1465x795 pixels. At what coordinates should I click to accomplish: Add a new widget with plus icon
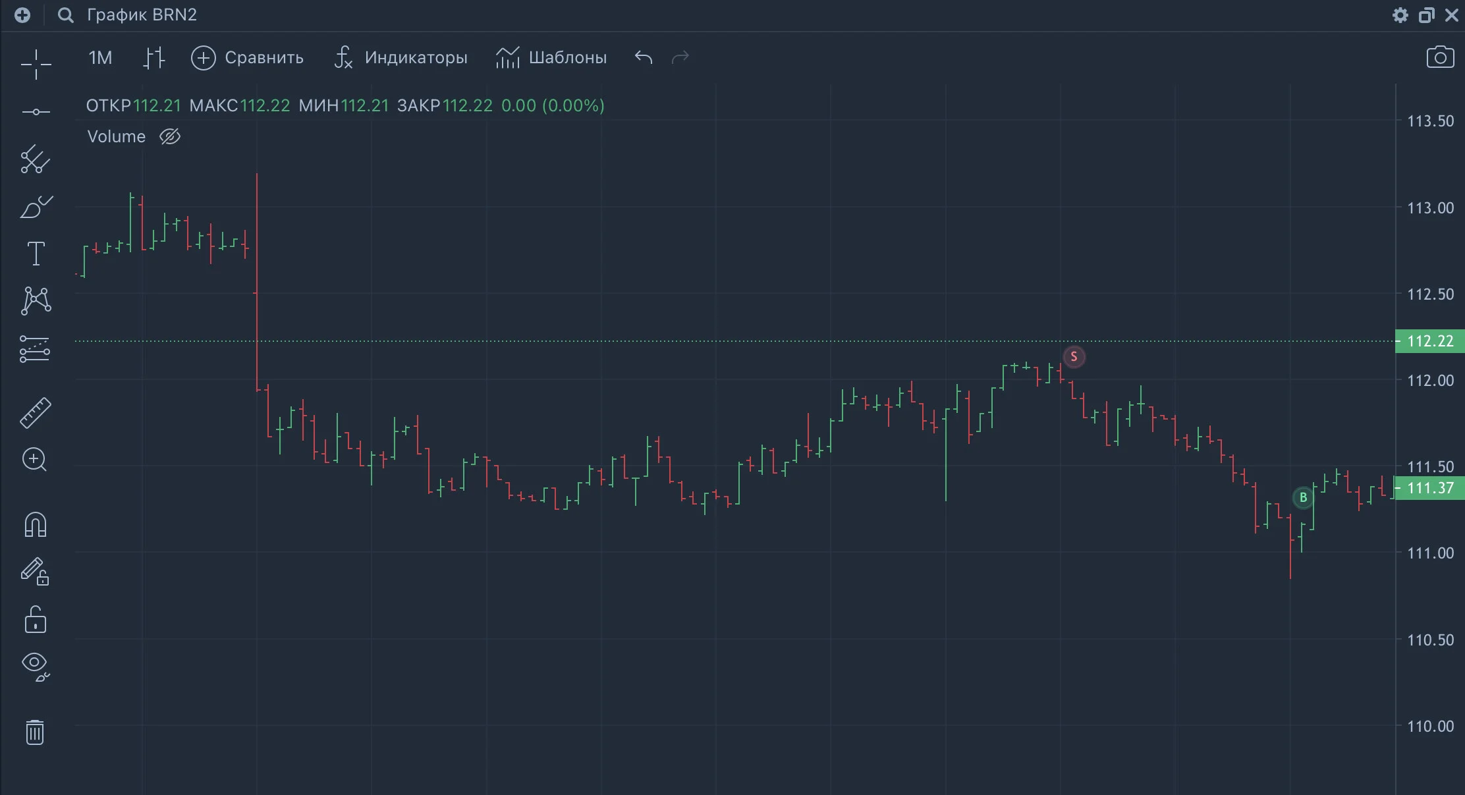22,15
